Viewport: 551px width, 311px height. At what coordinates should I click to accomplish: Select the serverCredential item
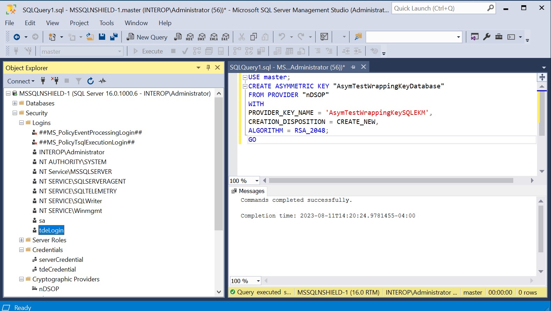[61, 260]
